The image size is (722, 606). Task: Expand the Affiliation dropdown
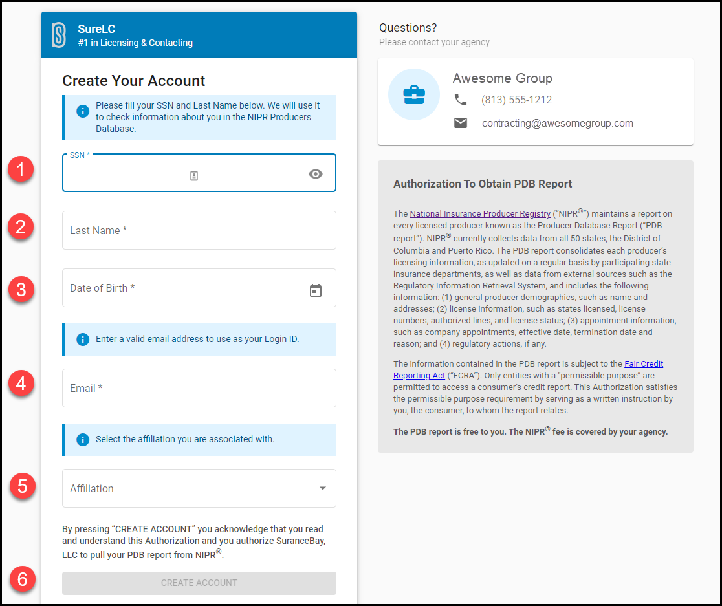[199, 488]
